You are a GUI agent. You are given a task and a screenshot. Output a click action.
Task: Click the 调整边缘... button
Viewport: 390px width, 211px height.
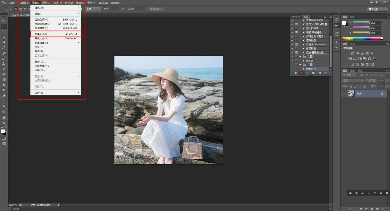(x=156, y=9)
